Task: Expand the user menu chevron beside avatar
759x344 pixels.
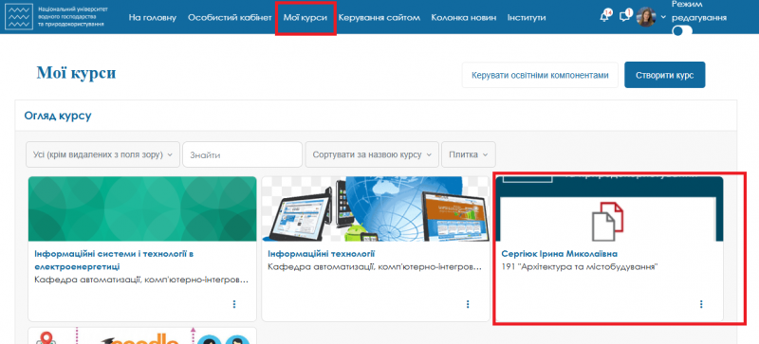Action: point(662,17)
